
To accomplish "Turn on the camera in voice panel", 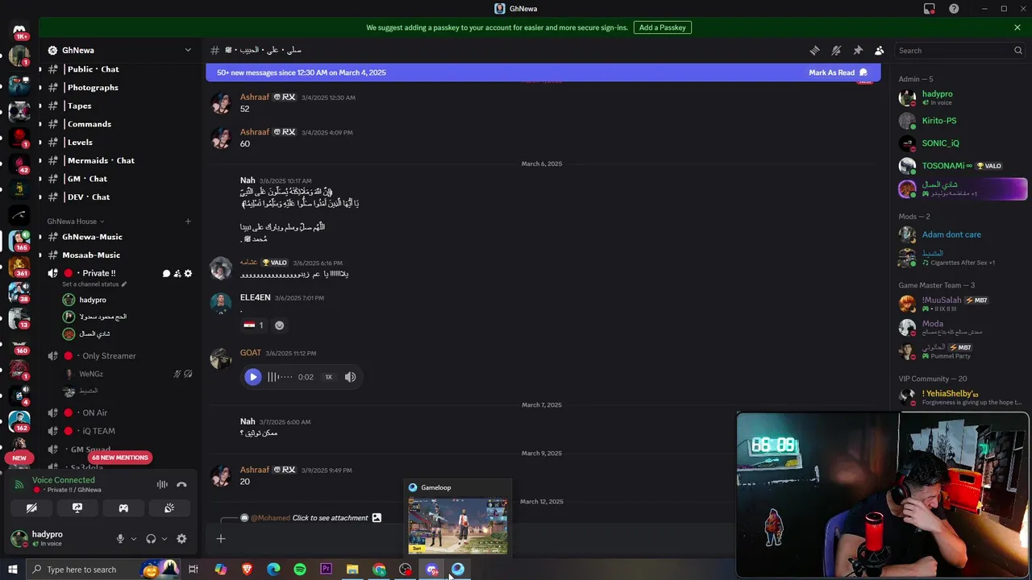I will (31, 508).
